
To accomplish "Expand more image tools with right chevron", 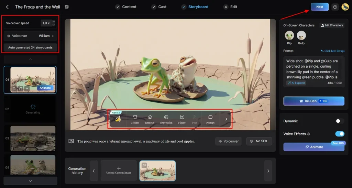I will 226,119.
